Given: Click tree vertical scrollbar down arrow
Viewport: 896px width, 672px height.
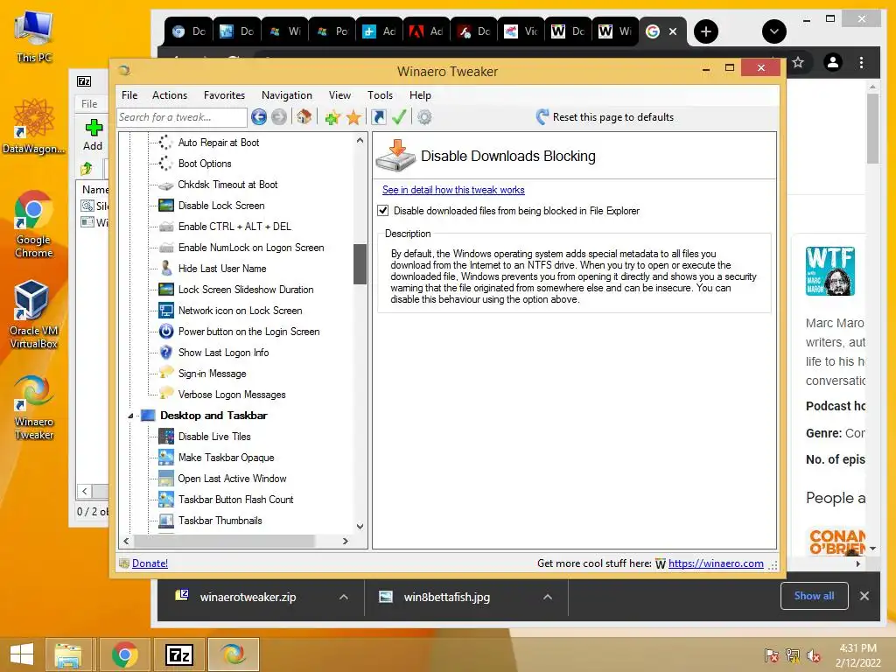Looking at the screenshot, I should click(x=360, y=526).
